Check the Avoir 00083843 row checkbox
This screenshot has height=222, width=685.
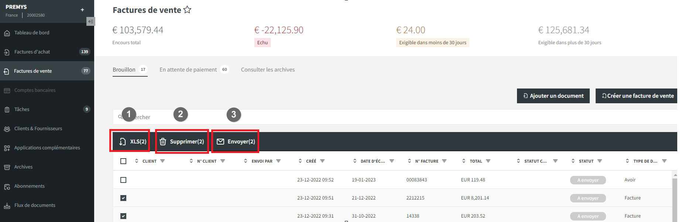pyautogui.click(x=123, y=180)
